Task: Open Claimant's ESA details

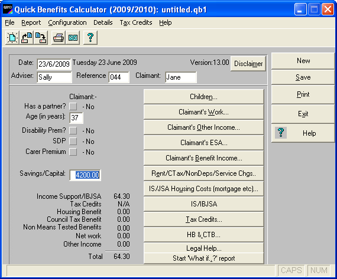Action: point(203,143)
